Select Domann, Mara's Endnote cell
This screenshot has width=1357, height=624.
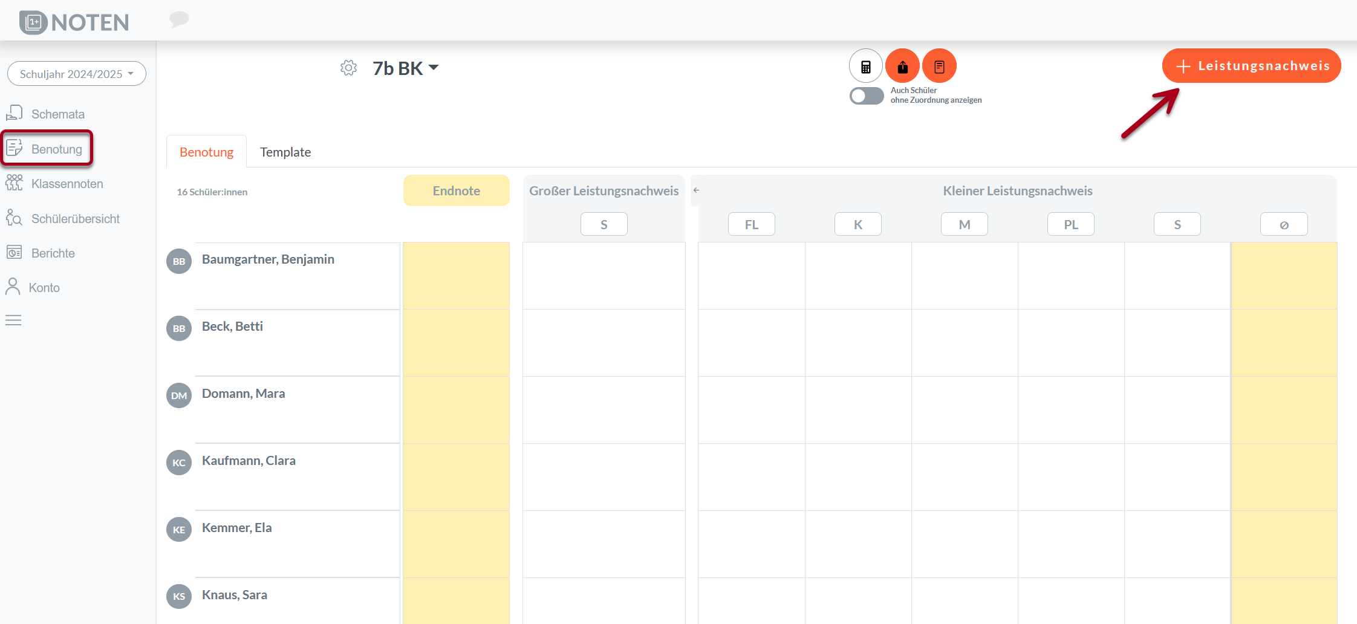coord(456,410)
